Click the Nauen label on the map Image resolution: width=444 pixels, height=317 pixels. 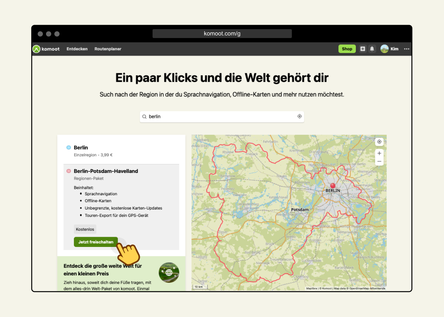coord(281,176)
